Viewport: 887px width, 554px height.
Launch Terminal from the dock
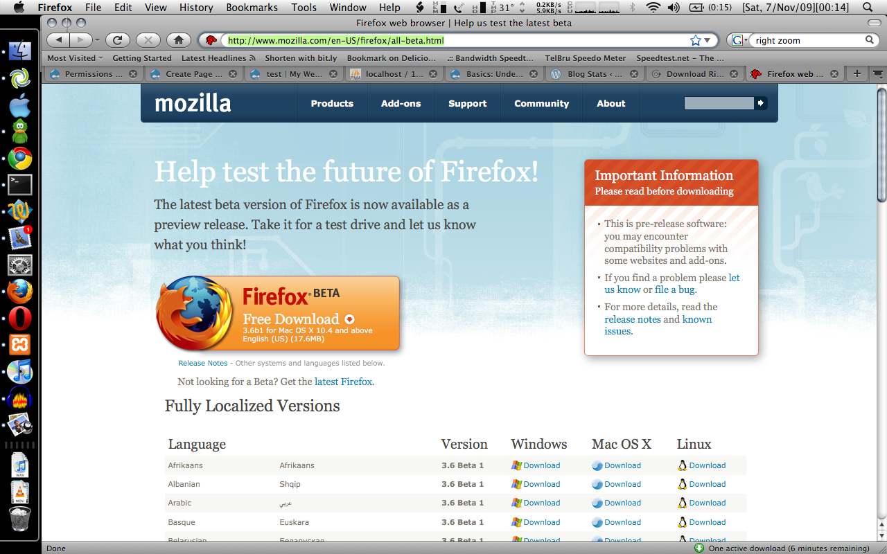(20, 185)
